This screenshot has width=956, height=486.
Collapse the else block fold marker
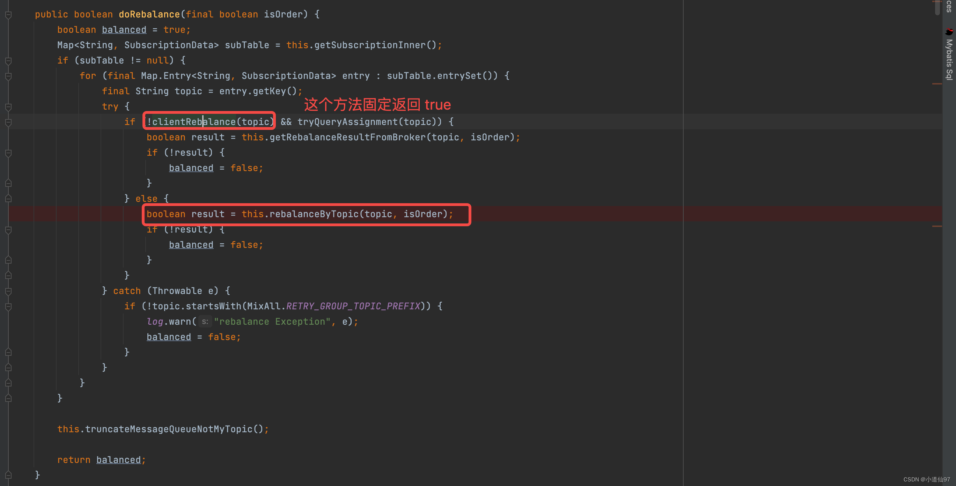8,198
